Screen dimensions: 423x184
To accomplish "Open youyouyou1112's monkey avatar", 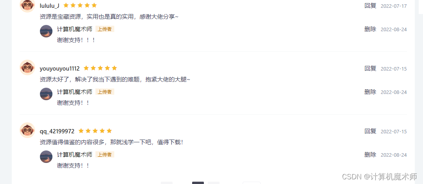I will point(27,67).
